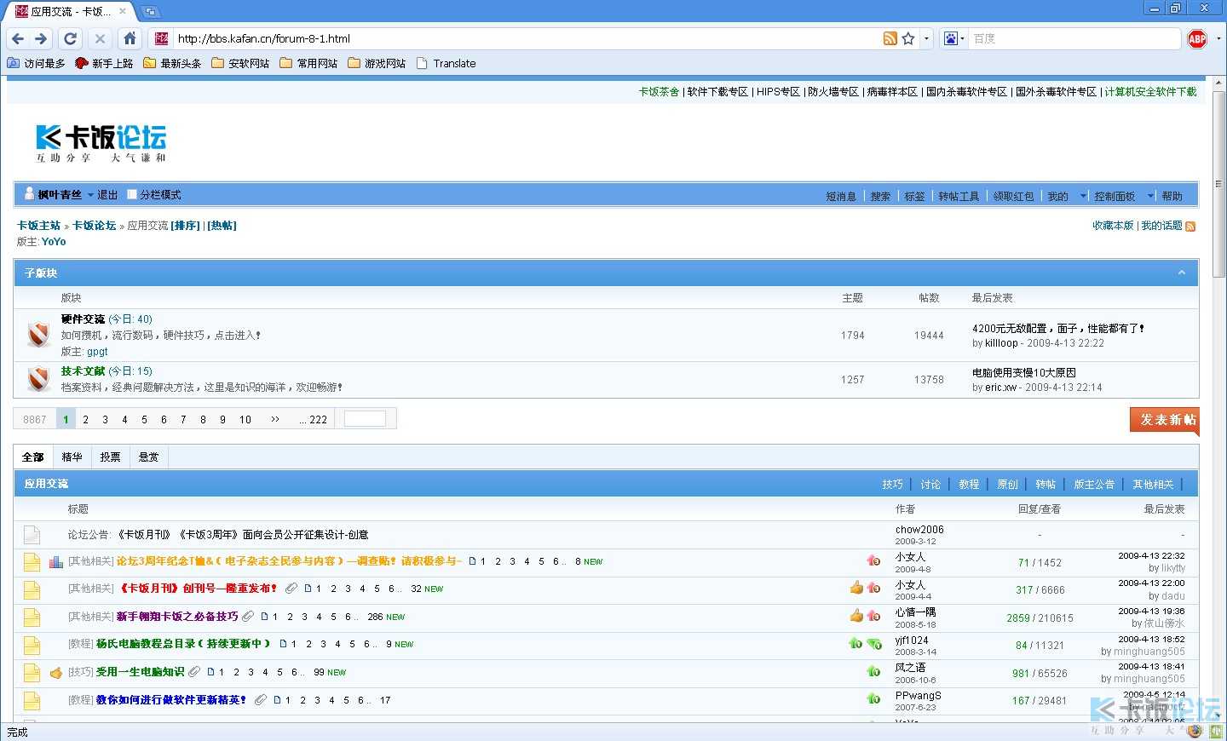Open the 游戏网站 bookmark folder
This screenshot has height=741, width=1227.
377,63
